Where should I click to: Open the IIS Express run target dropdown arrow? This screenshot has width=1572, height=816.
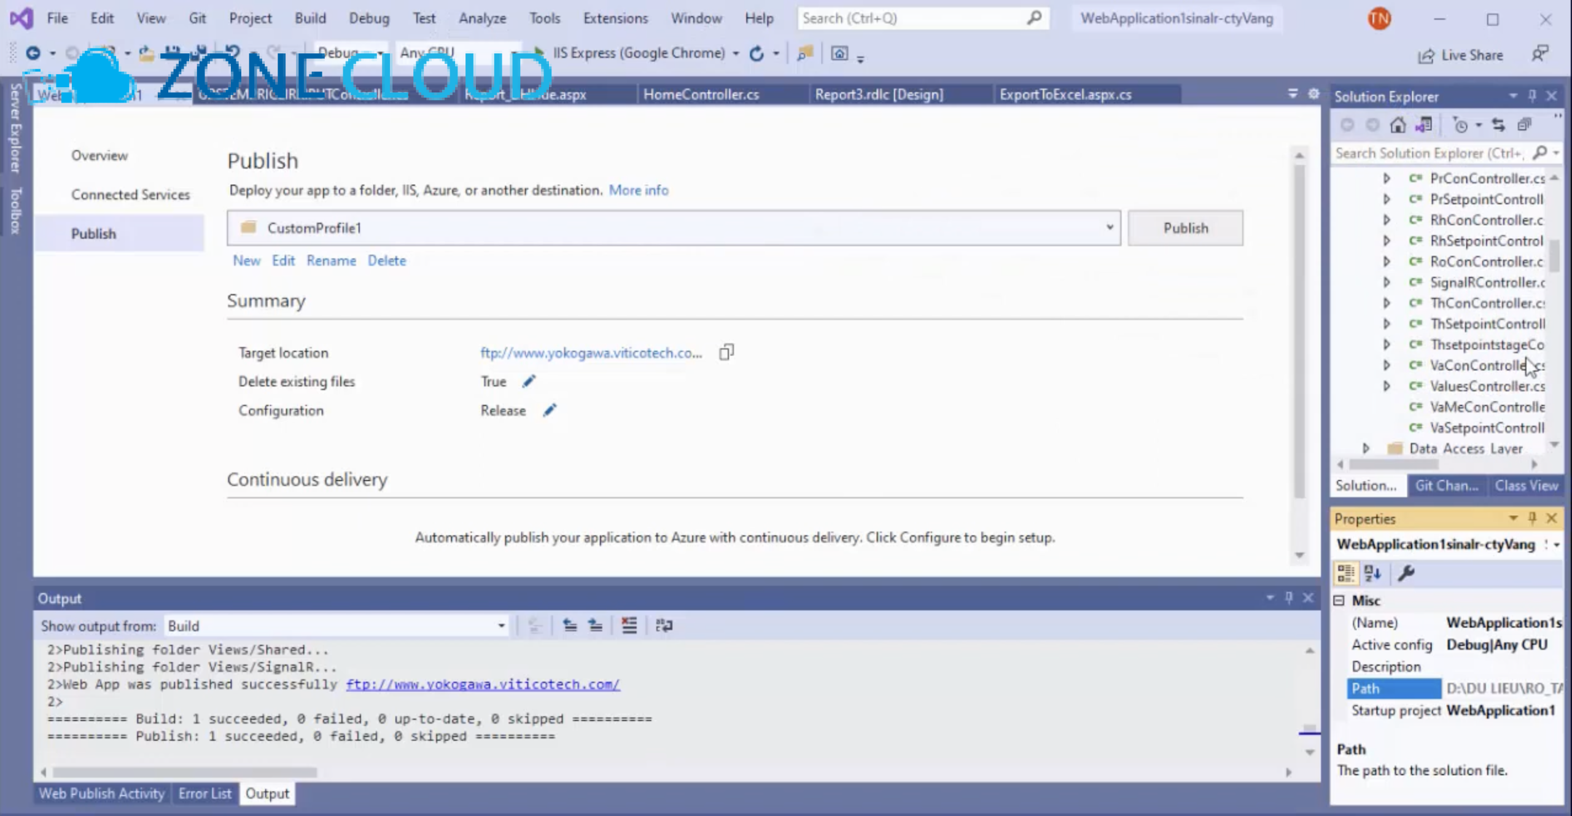[736, 53]
